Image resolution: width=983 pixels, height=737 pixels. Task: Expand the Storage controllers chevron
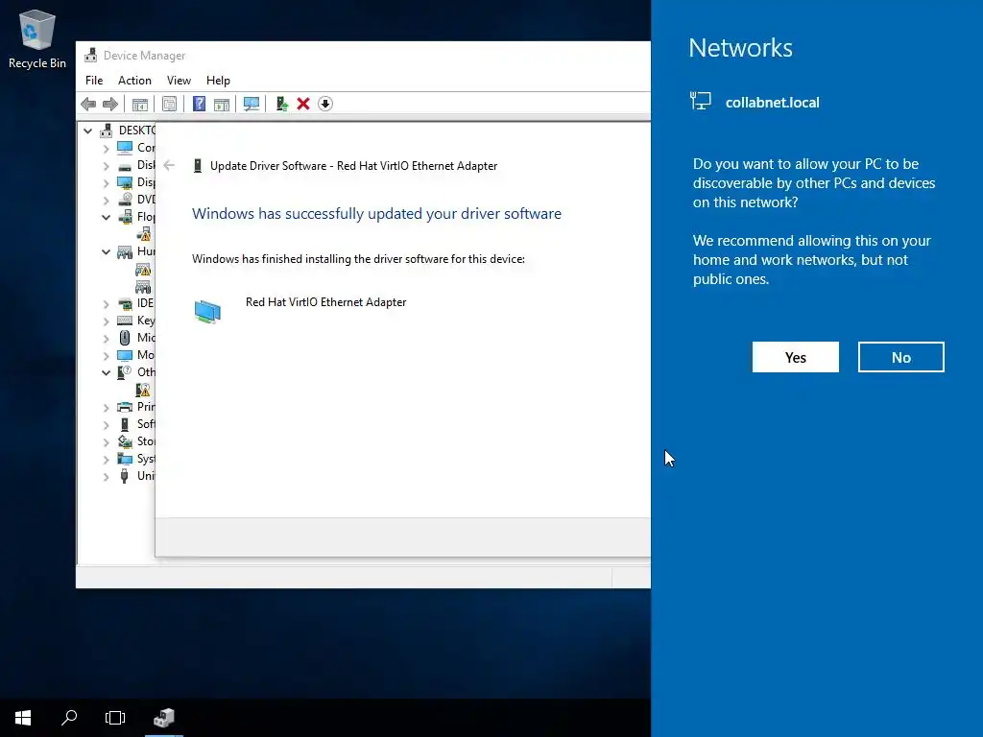(106, 441)
